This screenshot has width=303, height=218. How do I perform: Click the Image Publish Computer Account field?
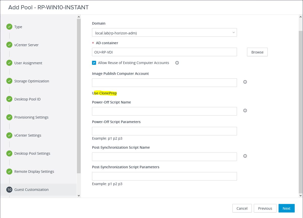coord(164,83)
